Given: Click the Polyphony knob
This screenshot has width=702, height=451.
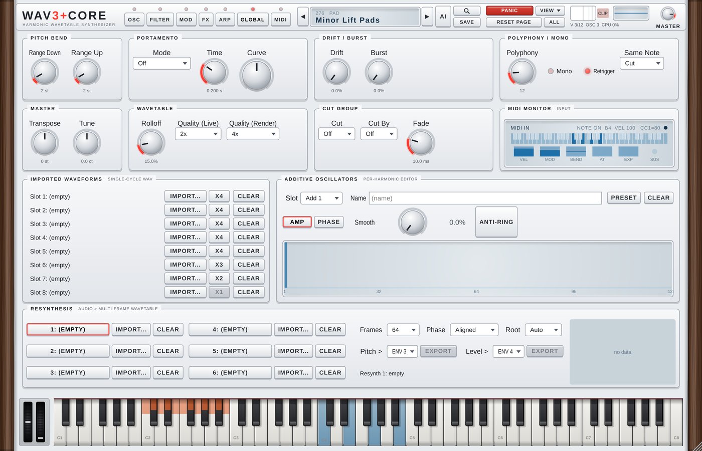Looking at the screenshot, I should coord(522,73).
